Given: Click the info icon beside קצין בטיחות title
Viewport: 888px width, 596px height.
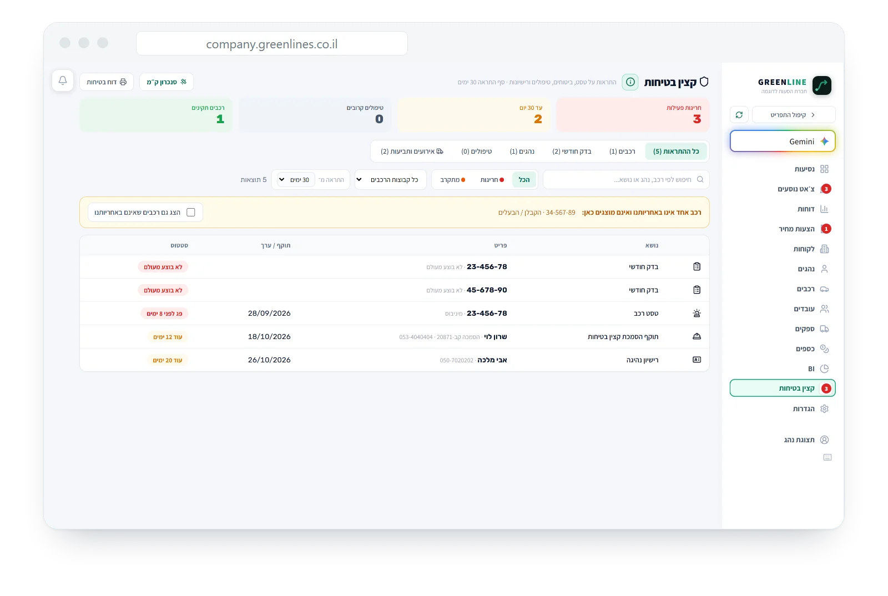Looking at the screenshot, I should 630,82.
